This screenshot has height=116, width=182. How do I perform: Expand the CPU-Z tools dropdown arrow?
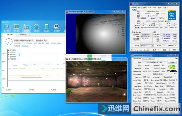(159, 50)
